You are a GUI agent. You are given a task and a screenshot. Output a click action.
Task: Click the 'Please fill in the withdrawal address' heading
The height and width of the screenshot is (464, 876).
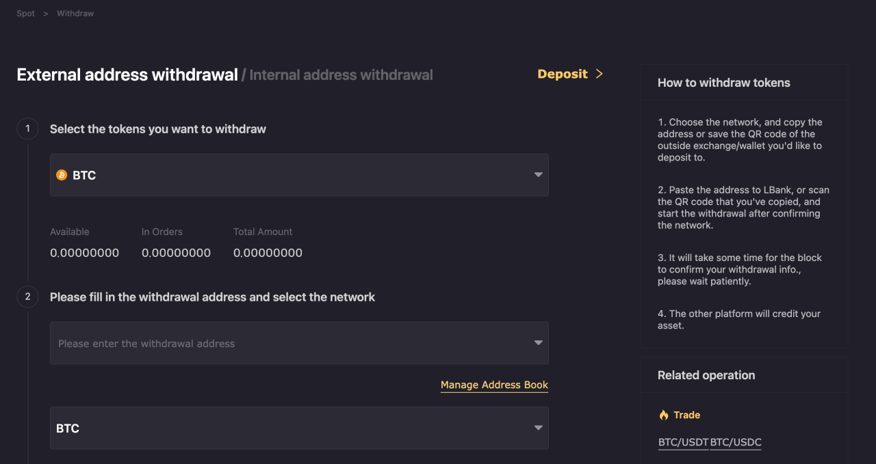(x=212, y=297)
